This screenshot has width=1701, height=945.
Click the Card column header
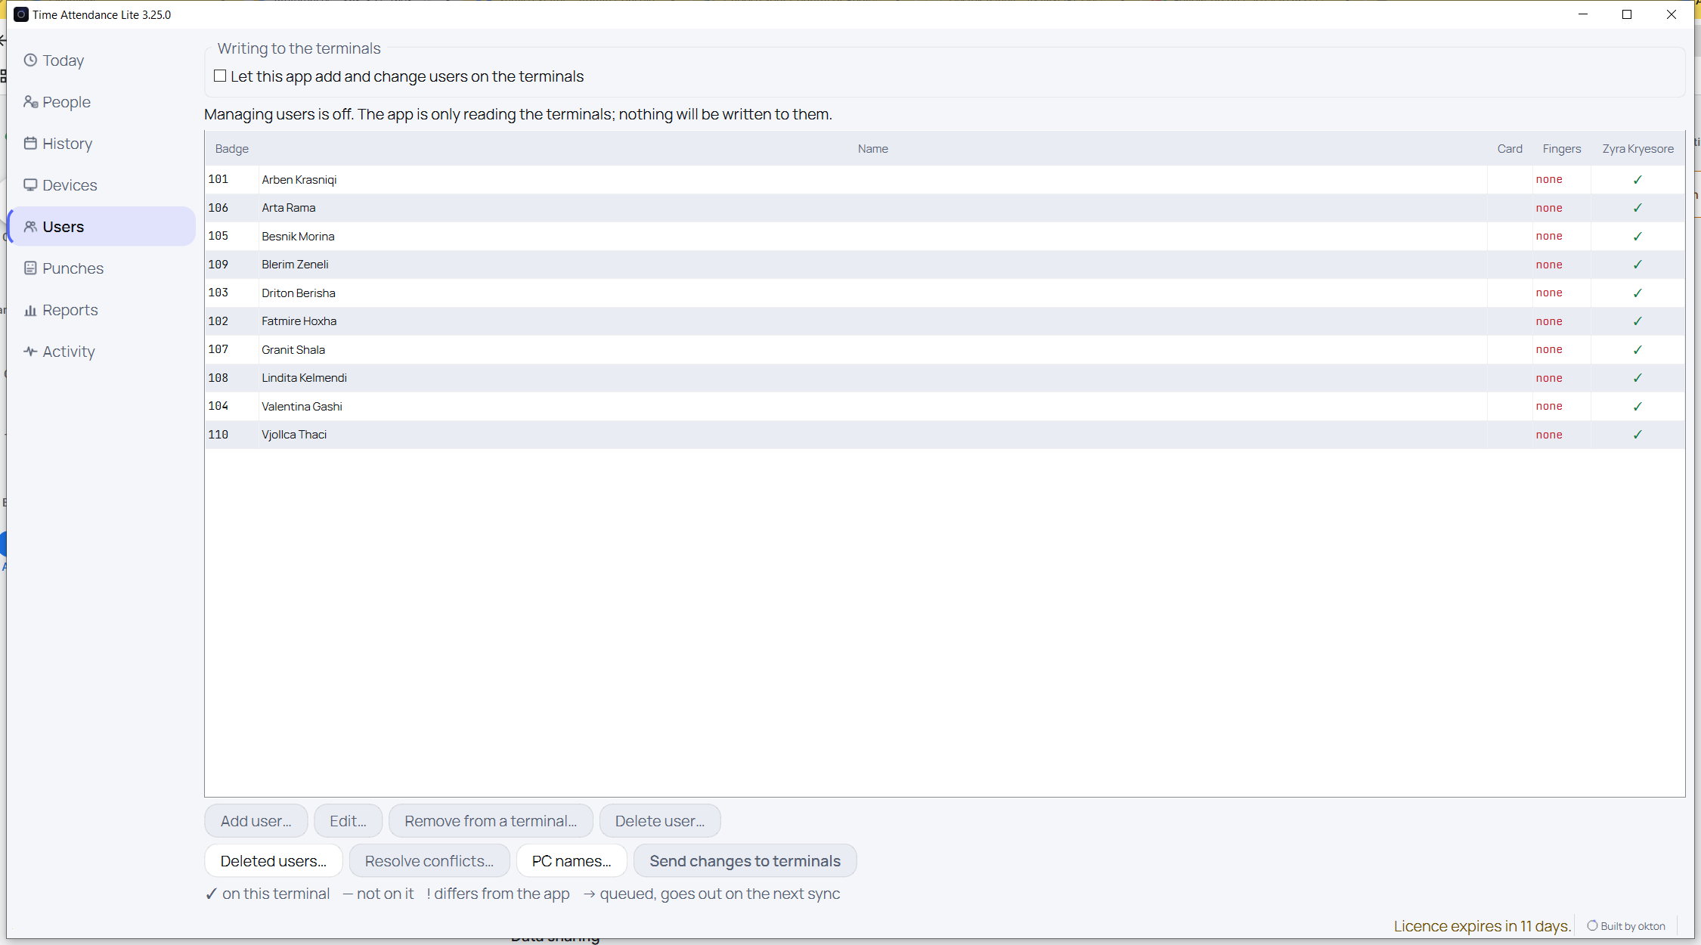[x=1510, y=148]
